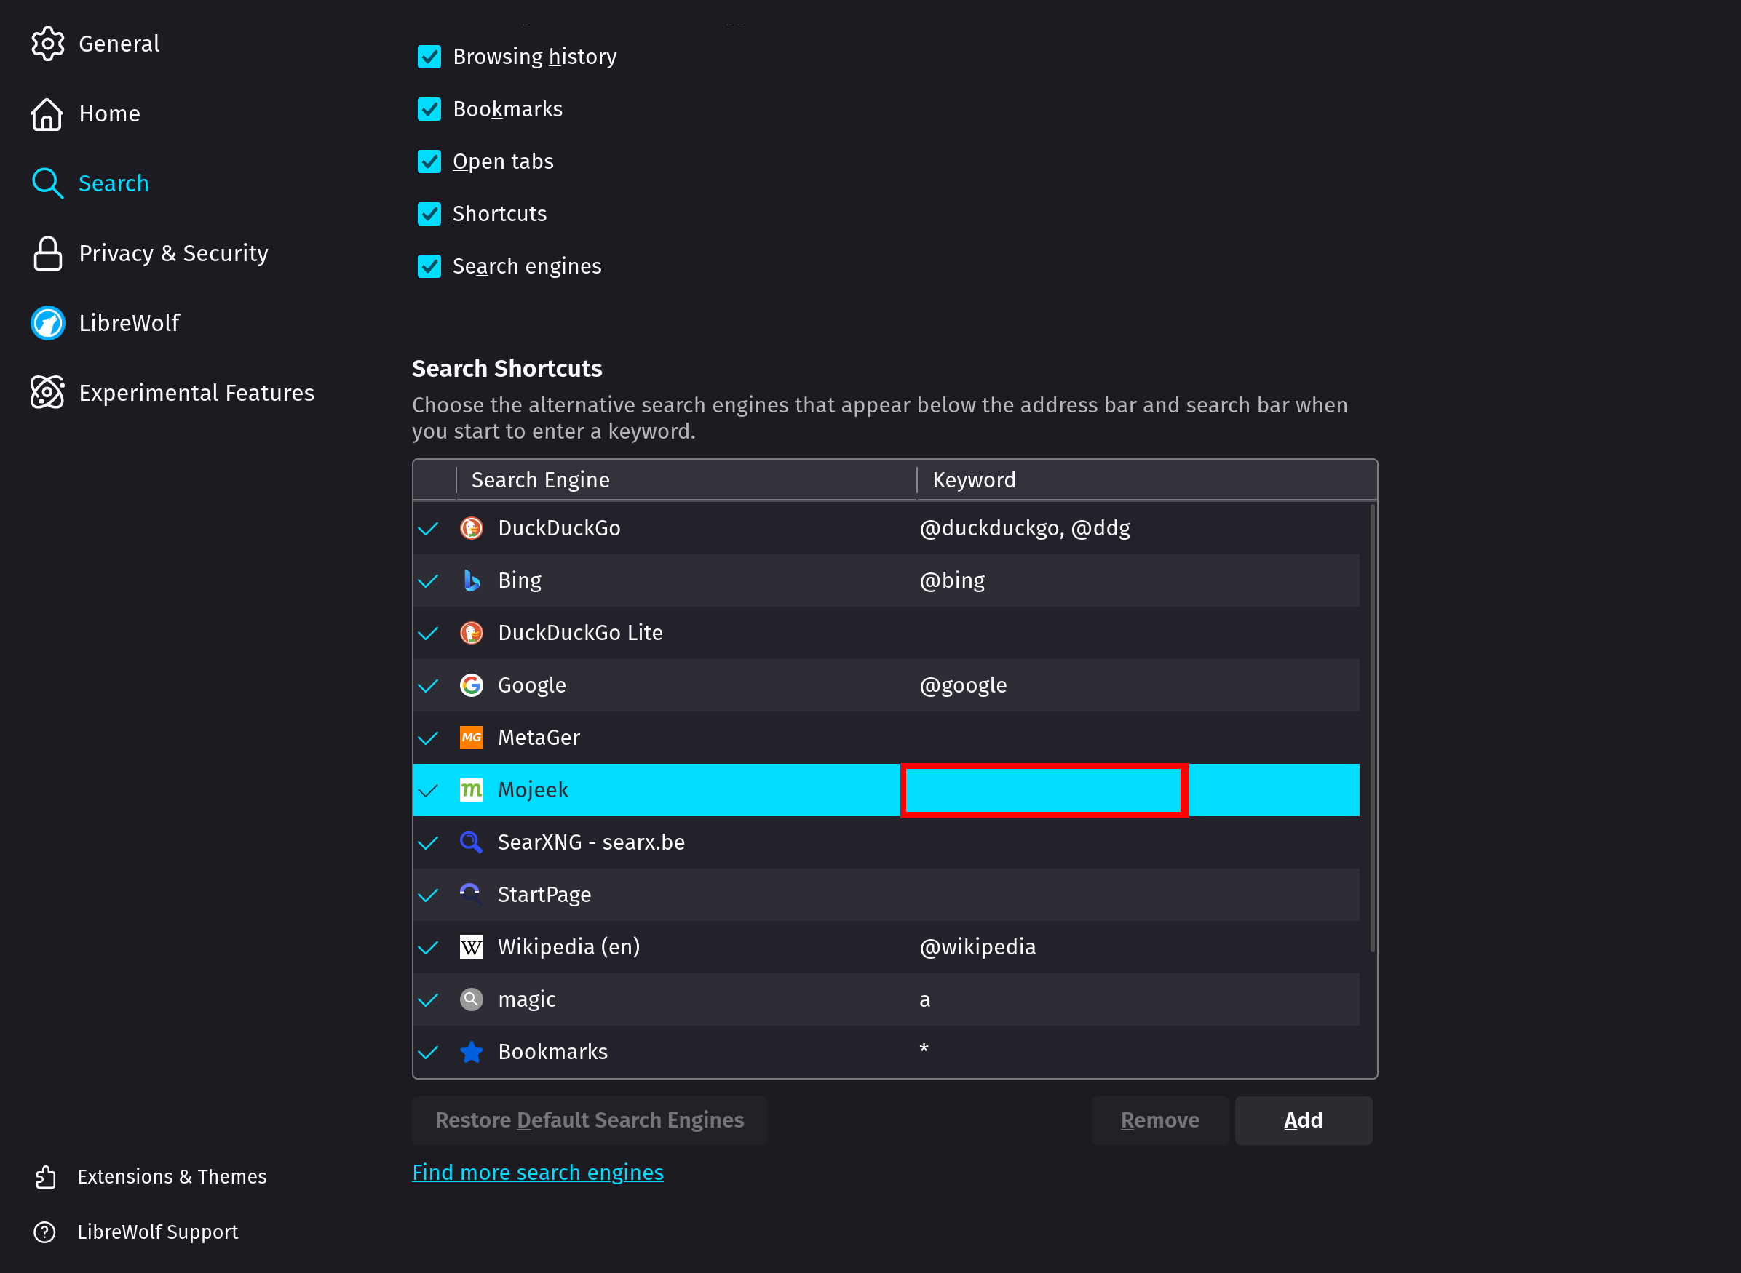Open Find more search engines link
The height and width of the screenshot is (1273, 1741).
click(x=538, y=1172)
